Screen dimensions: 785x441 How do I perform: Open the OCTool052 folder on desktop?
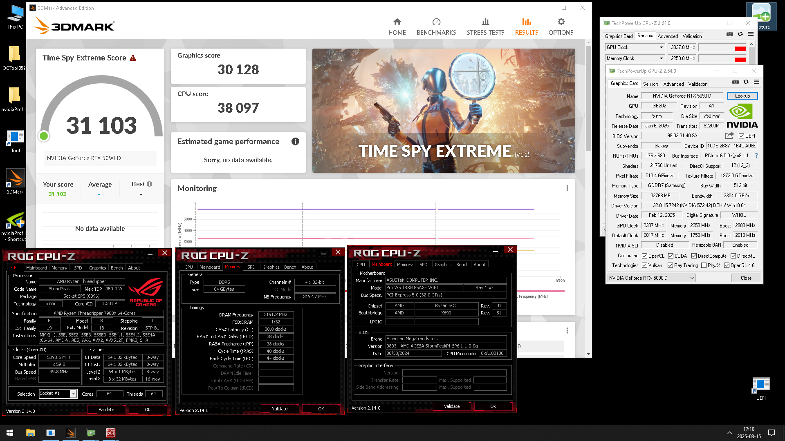pos(14,58)
